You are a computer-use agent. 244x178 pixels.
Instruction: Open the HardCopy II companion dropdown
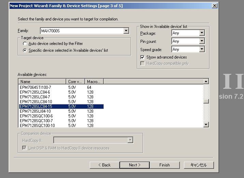click(130, 140)
